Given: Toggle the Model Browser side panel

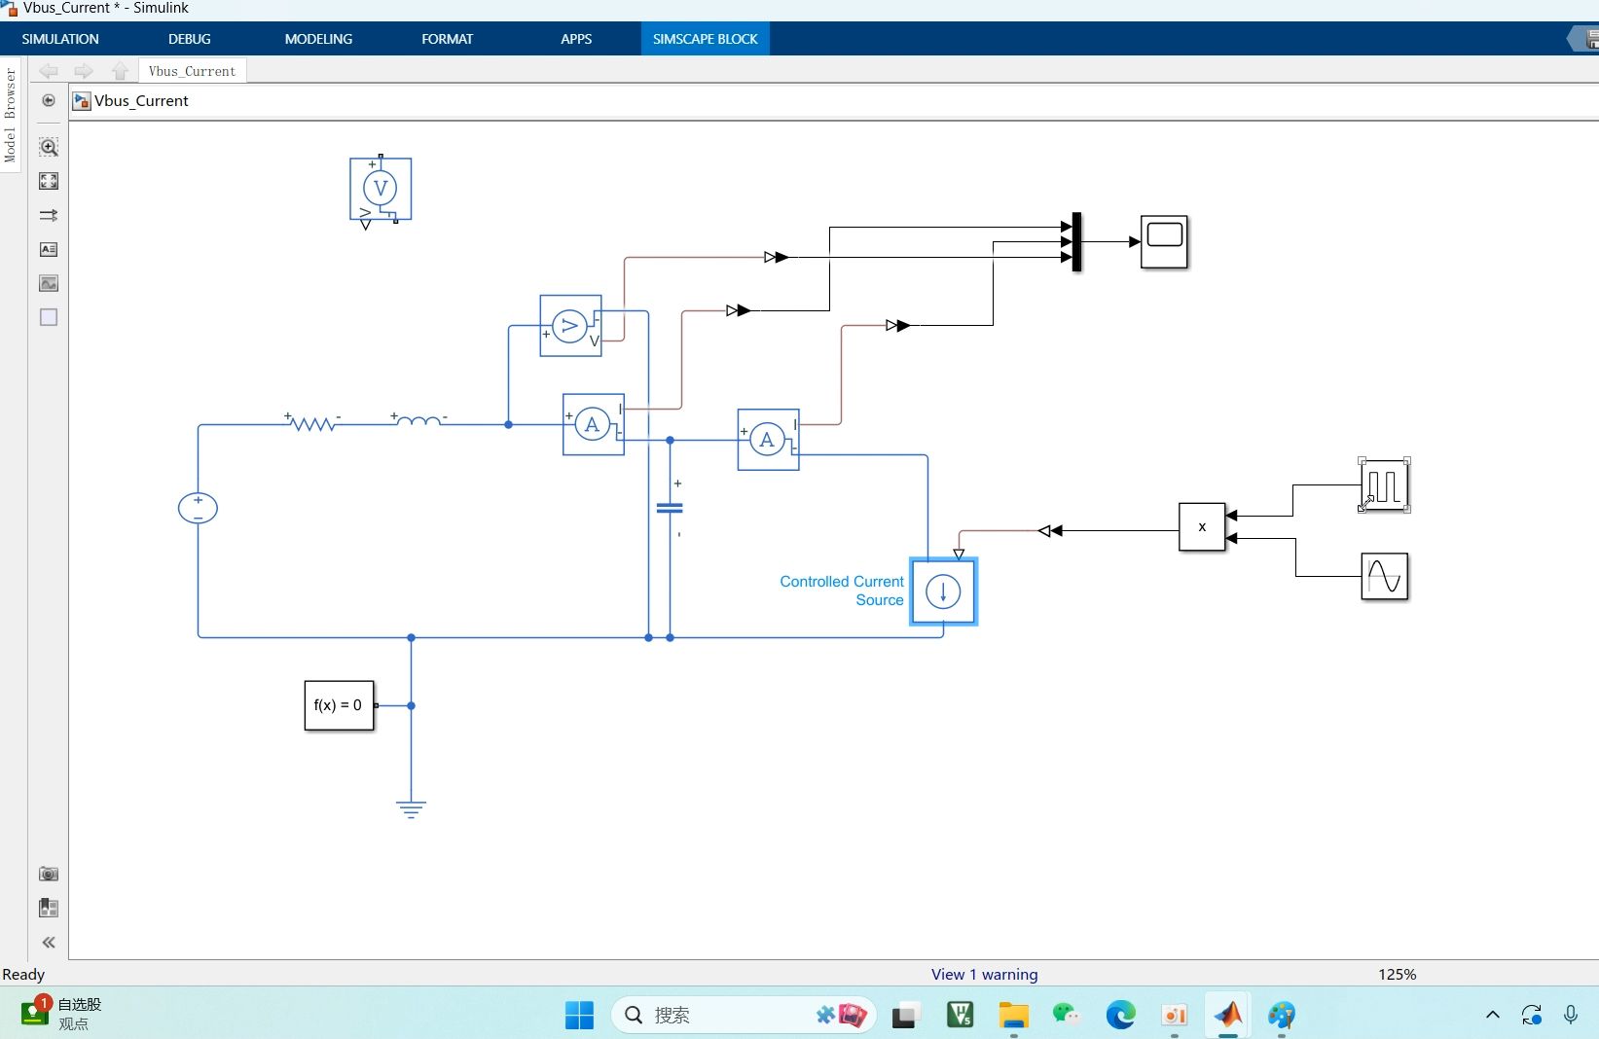Looking at the screenshot, I should coord(11,114).
